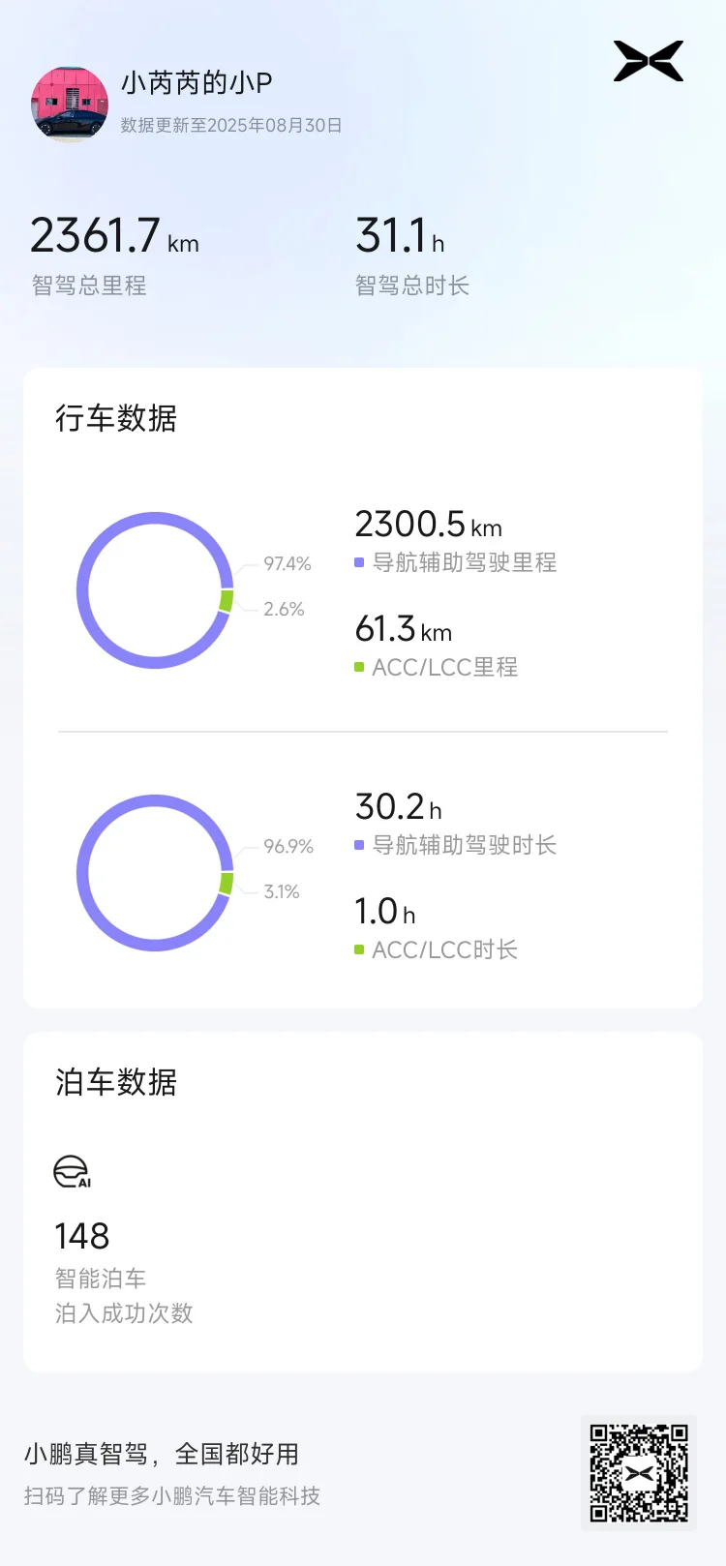Image resolution: width=726 pixels, height=1566 pixels.
Task: Tap the 148 parking success count
Action: (82, 1236)
